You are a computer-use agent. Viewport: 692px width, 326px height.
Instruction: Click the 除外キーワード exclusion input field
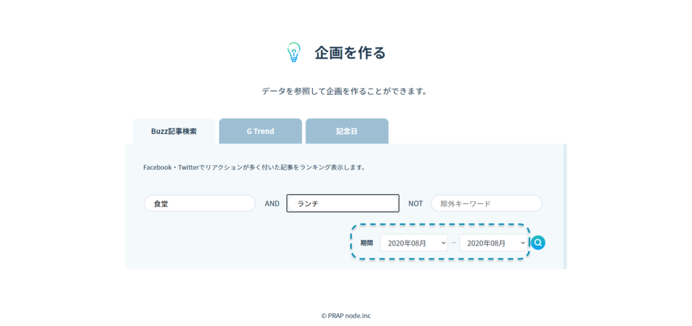point(487,204)
